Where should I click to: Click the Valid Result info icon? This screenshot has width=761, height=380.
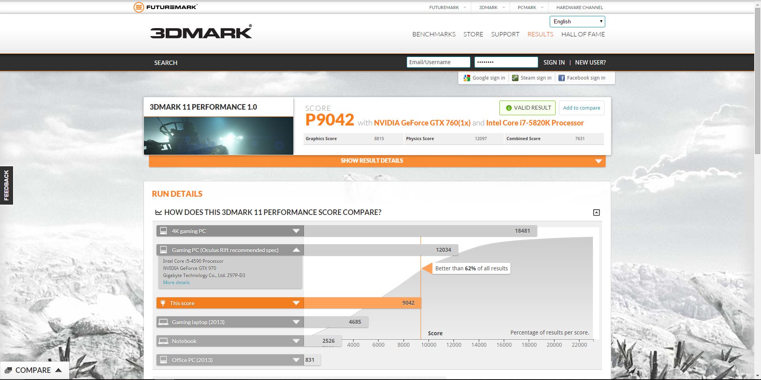(509, 108)
